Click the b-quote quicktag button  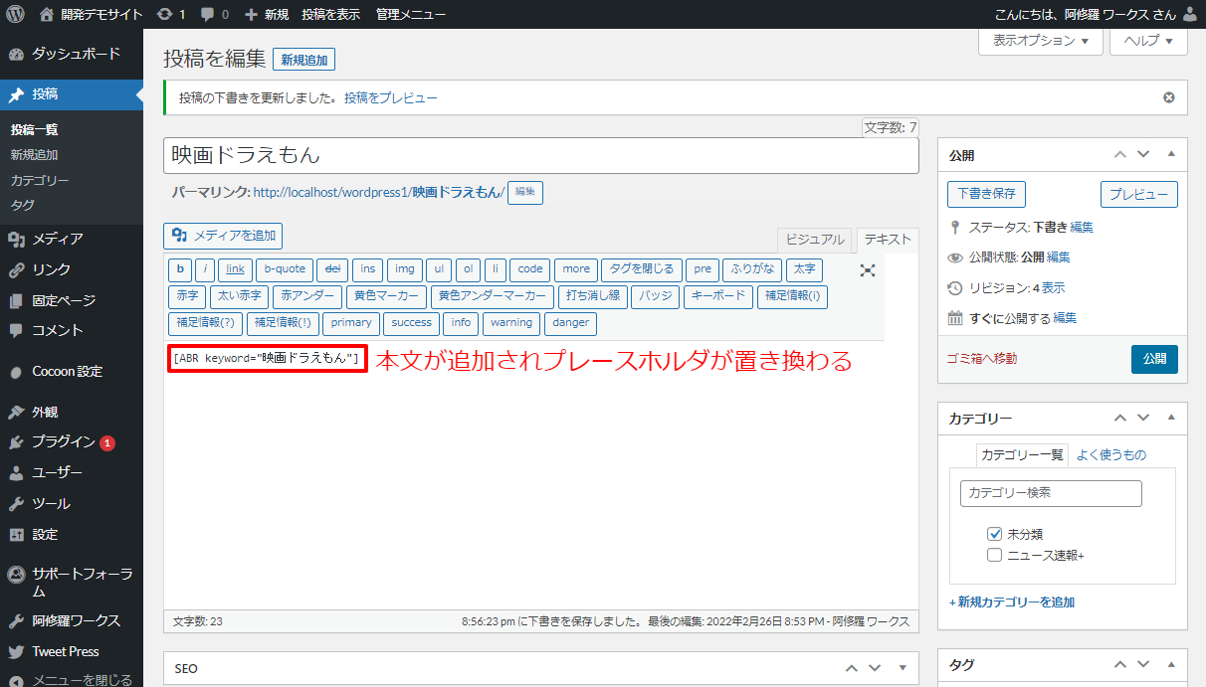[x=284, y=269]
